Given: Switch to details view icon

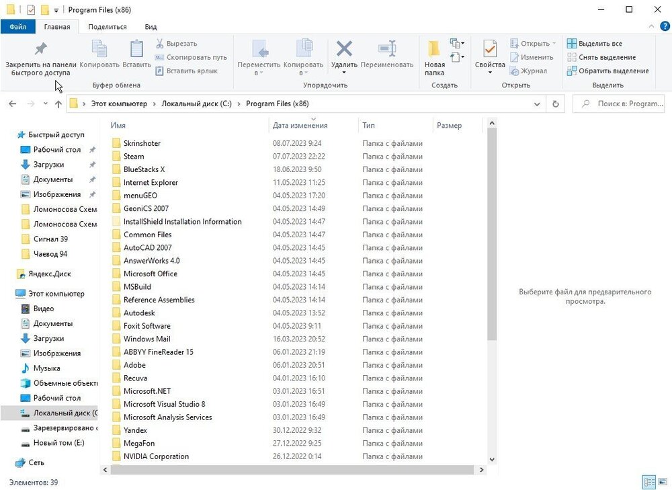Looking at the screenshot, I should [x=649, y=482].
